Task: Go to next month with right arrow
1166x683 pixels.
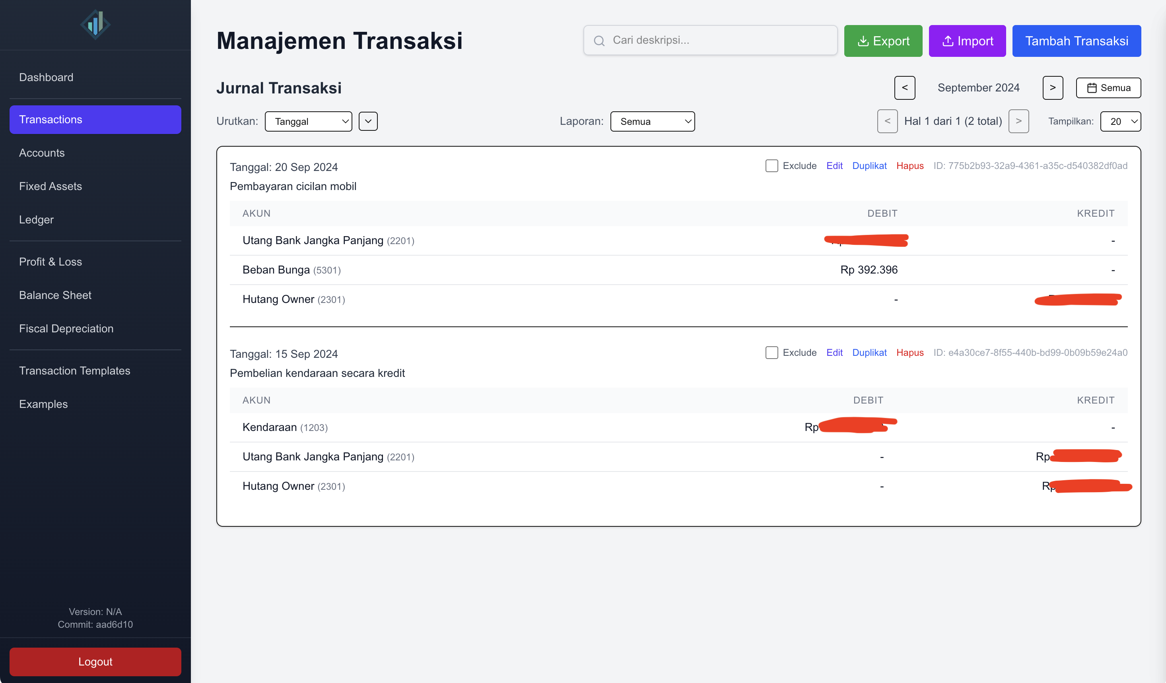Action: pos(1053,87)
